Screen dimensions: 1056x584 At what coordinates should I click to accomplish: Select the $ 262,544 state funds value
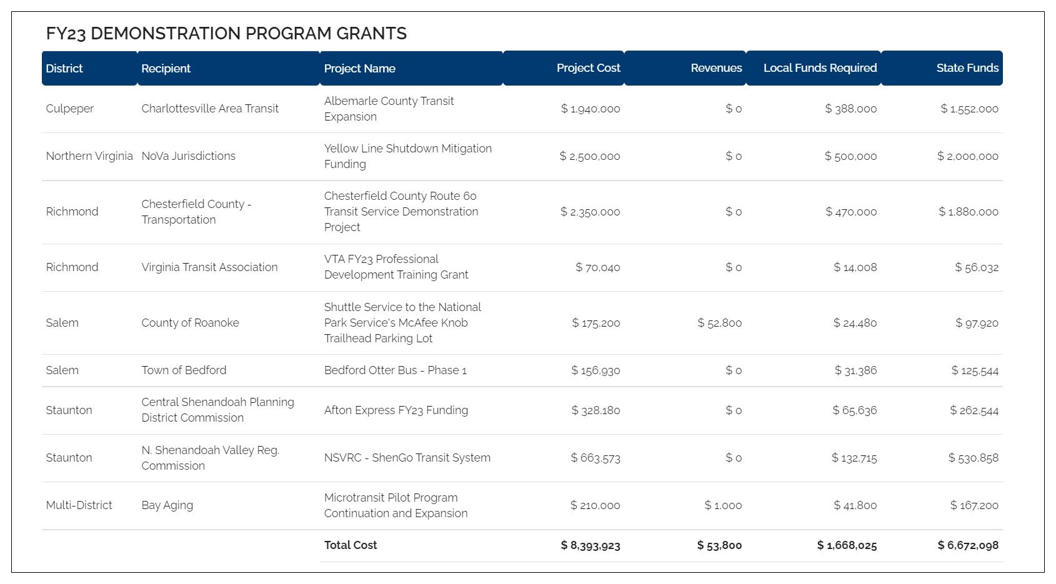point(975,410)
